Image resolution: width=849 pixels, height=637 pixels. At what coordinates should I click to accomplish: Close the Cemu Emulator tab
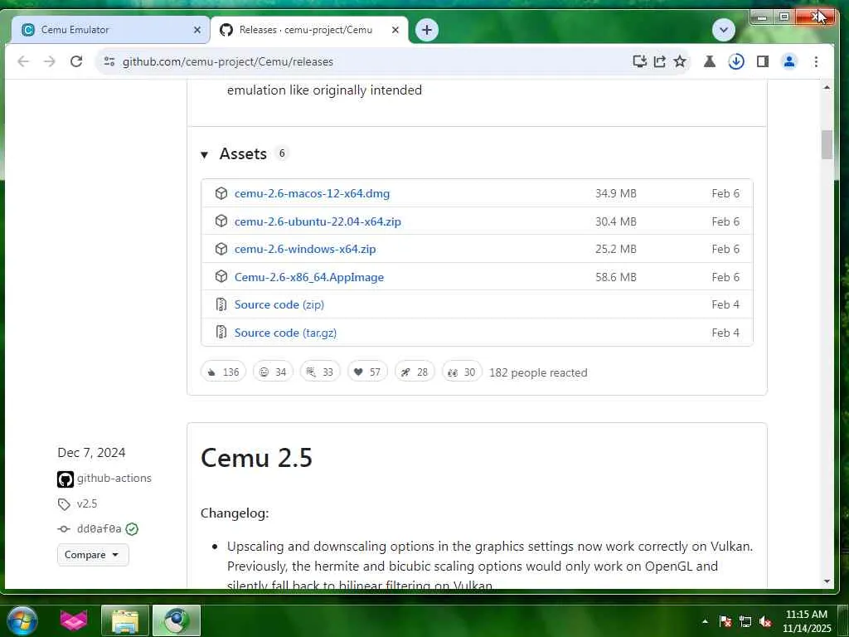click(197, 30)
